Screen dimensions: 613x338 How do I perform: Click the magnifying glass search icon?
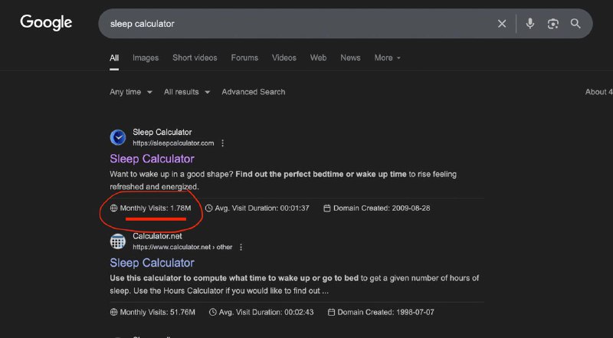pyautogui.click(x=575, y=24)
